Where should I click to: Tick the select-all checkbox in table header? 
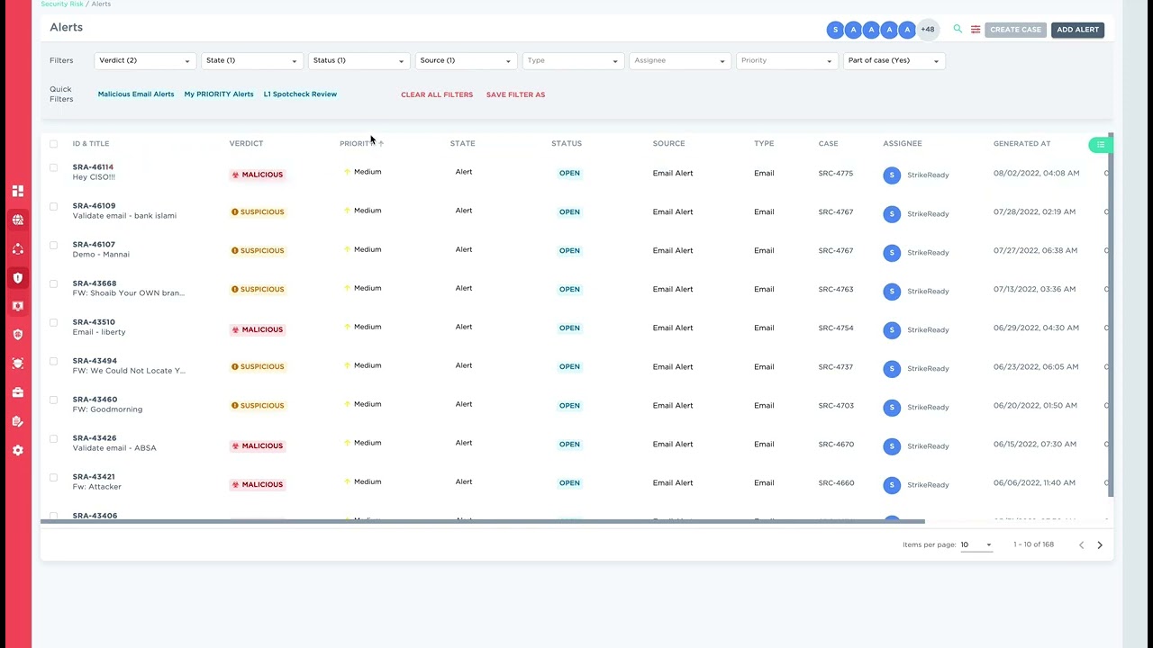(x=53, y=144)
